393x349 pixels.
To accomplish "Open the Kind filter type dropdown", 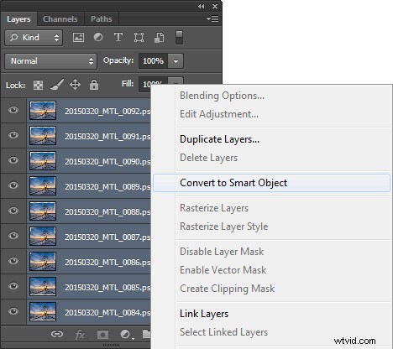I will coord(34,38).
